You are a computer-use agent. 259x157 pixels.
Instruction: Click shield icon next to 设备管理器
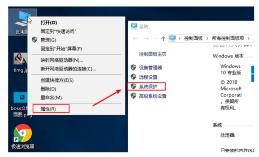(133, 67)
